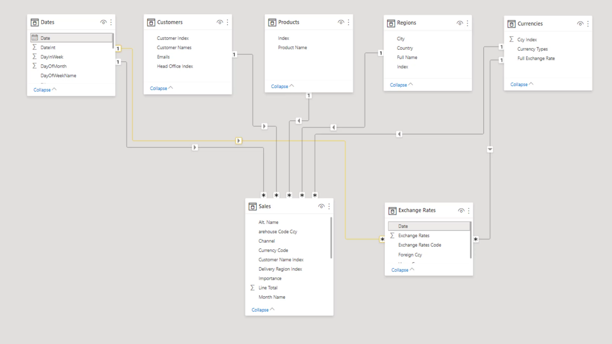Click the Sales table field list scrollbar
This screenshot has height=344, width=612.
331,238
